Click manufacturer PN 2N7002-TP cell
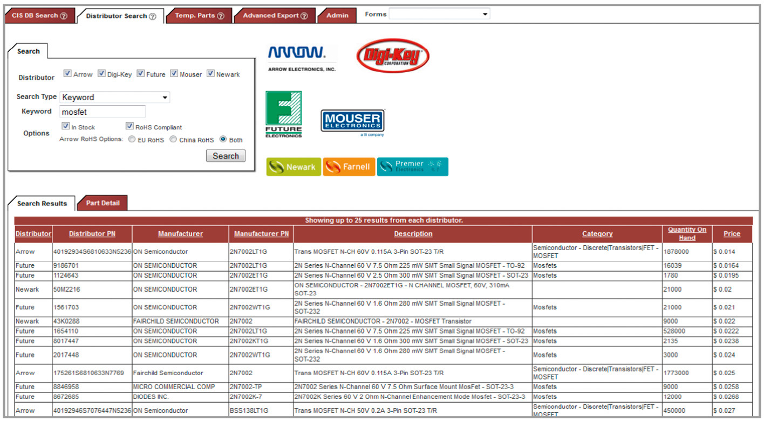Screen dimensions: 764x421 (261, 387)
